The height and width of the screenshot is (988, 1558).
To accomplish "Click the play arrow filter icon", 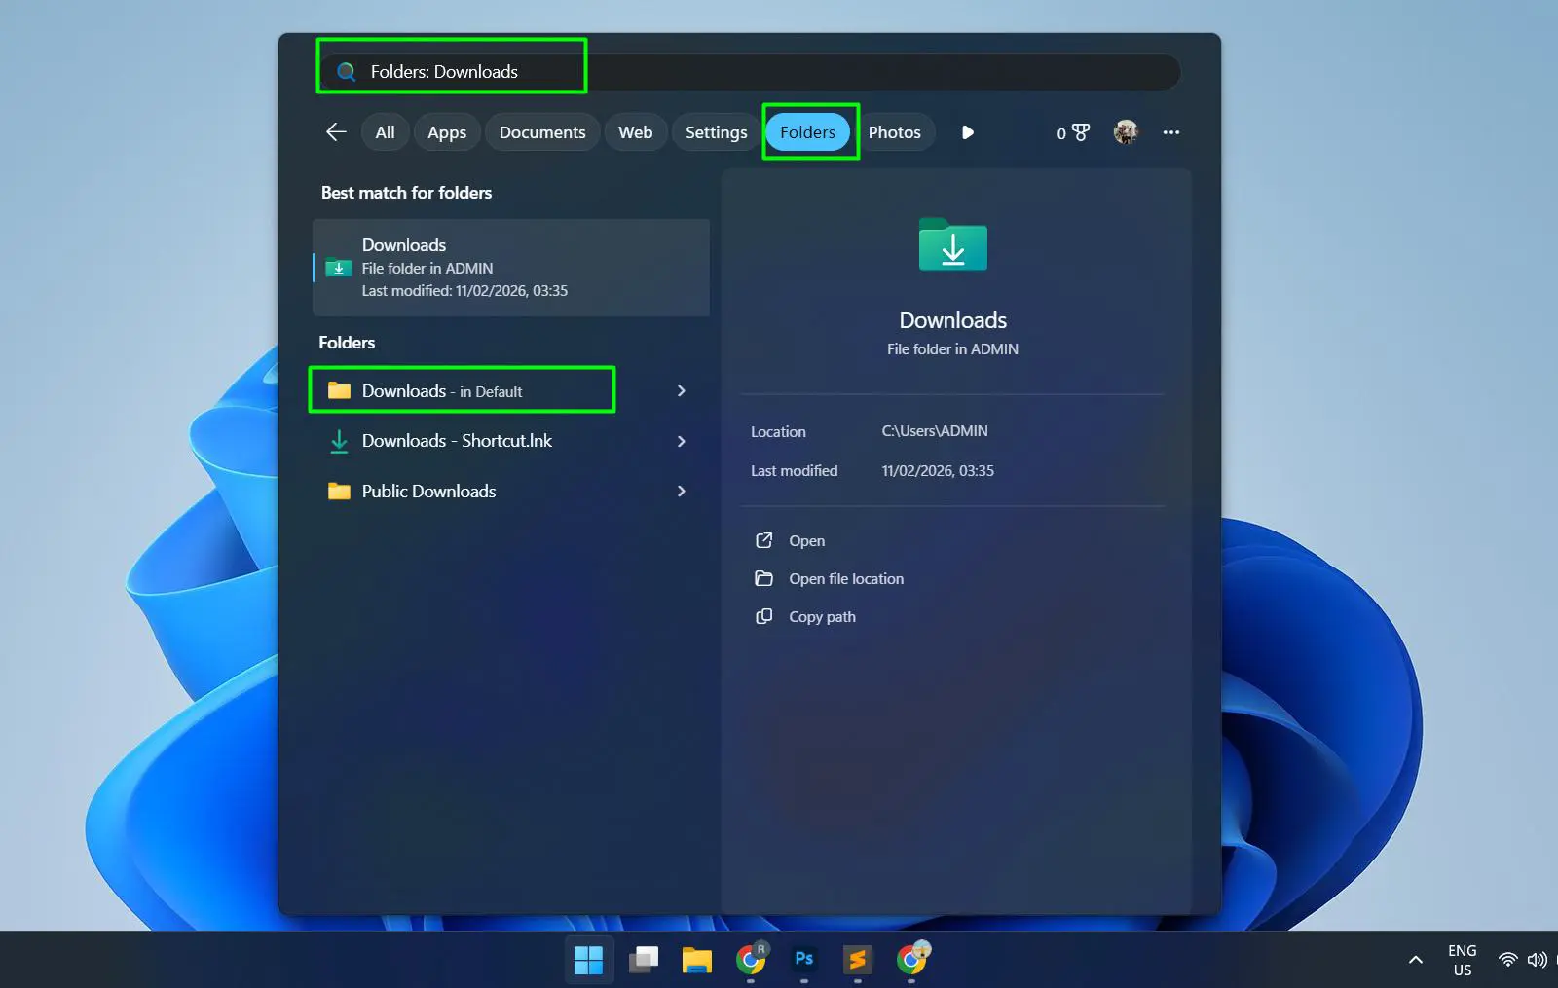I will [x=968, y=132].
